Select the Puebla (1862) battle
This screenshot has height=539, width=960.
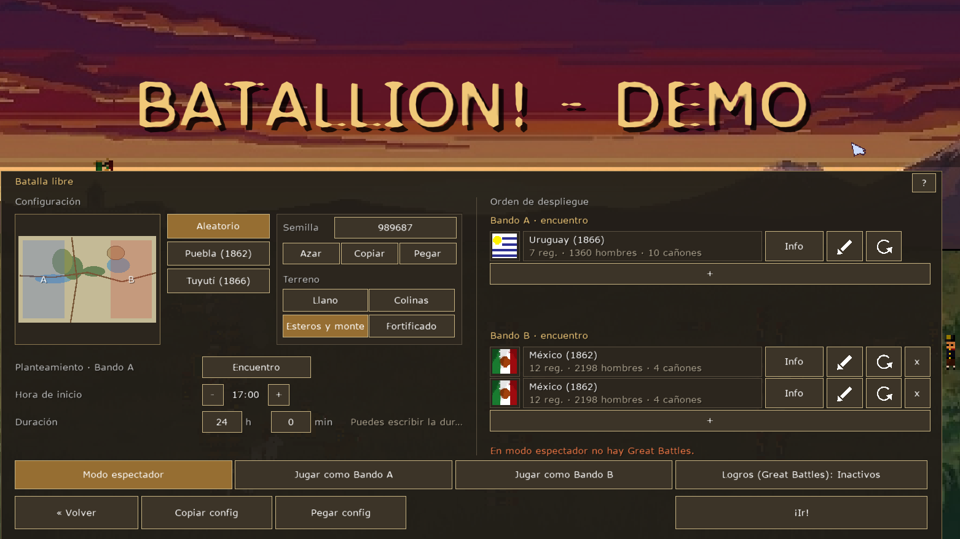click(x=218, y=253)
